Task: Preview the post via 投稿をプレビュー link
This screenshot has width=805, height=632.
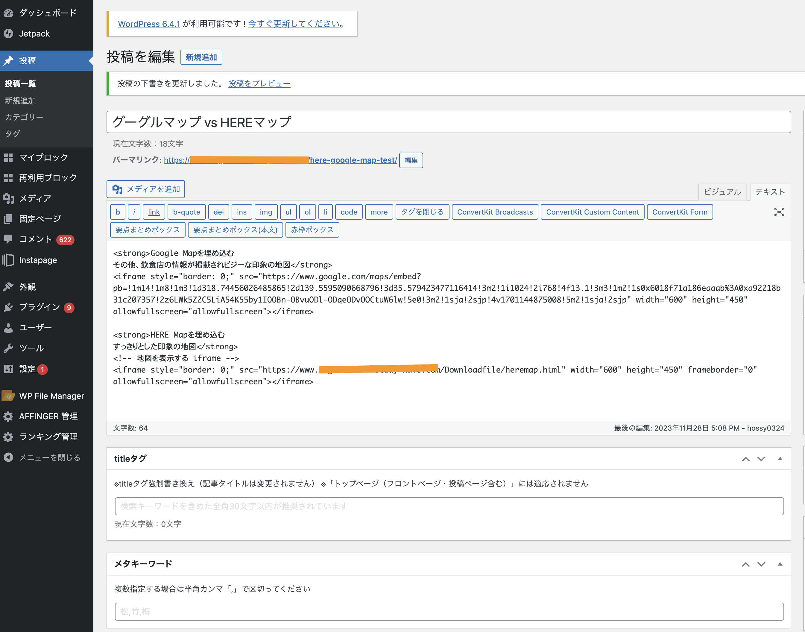Action: (259, 83)
